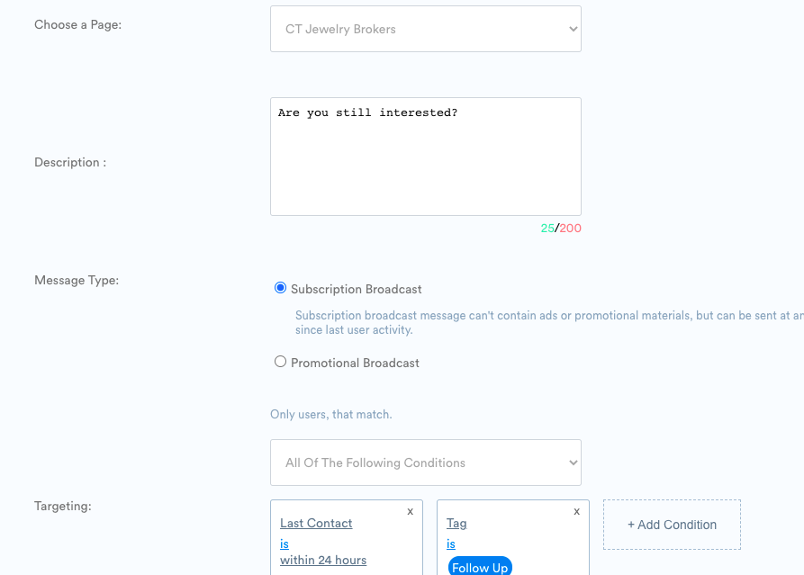Click the 'Description :' field label
The image size is (804, 575).
70,162
